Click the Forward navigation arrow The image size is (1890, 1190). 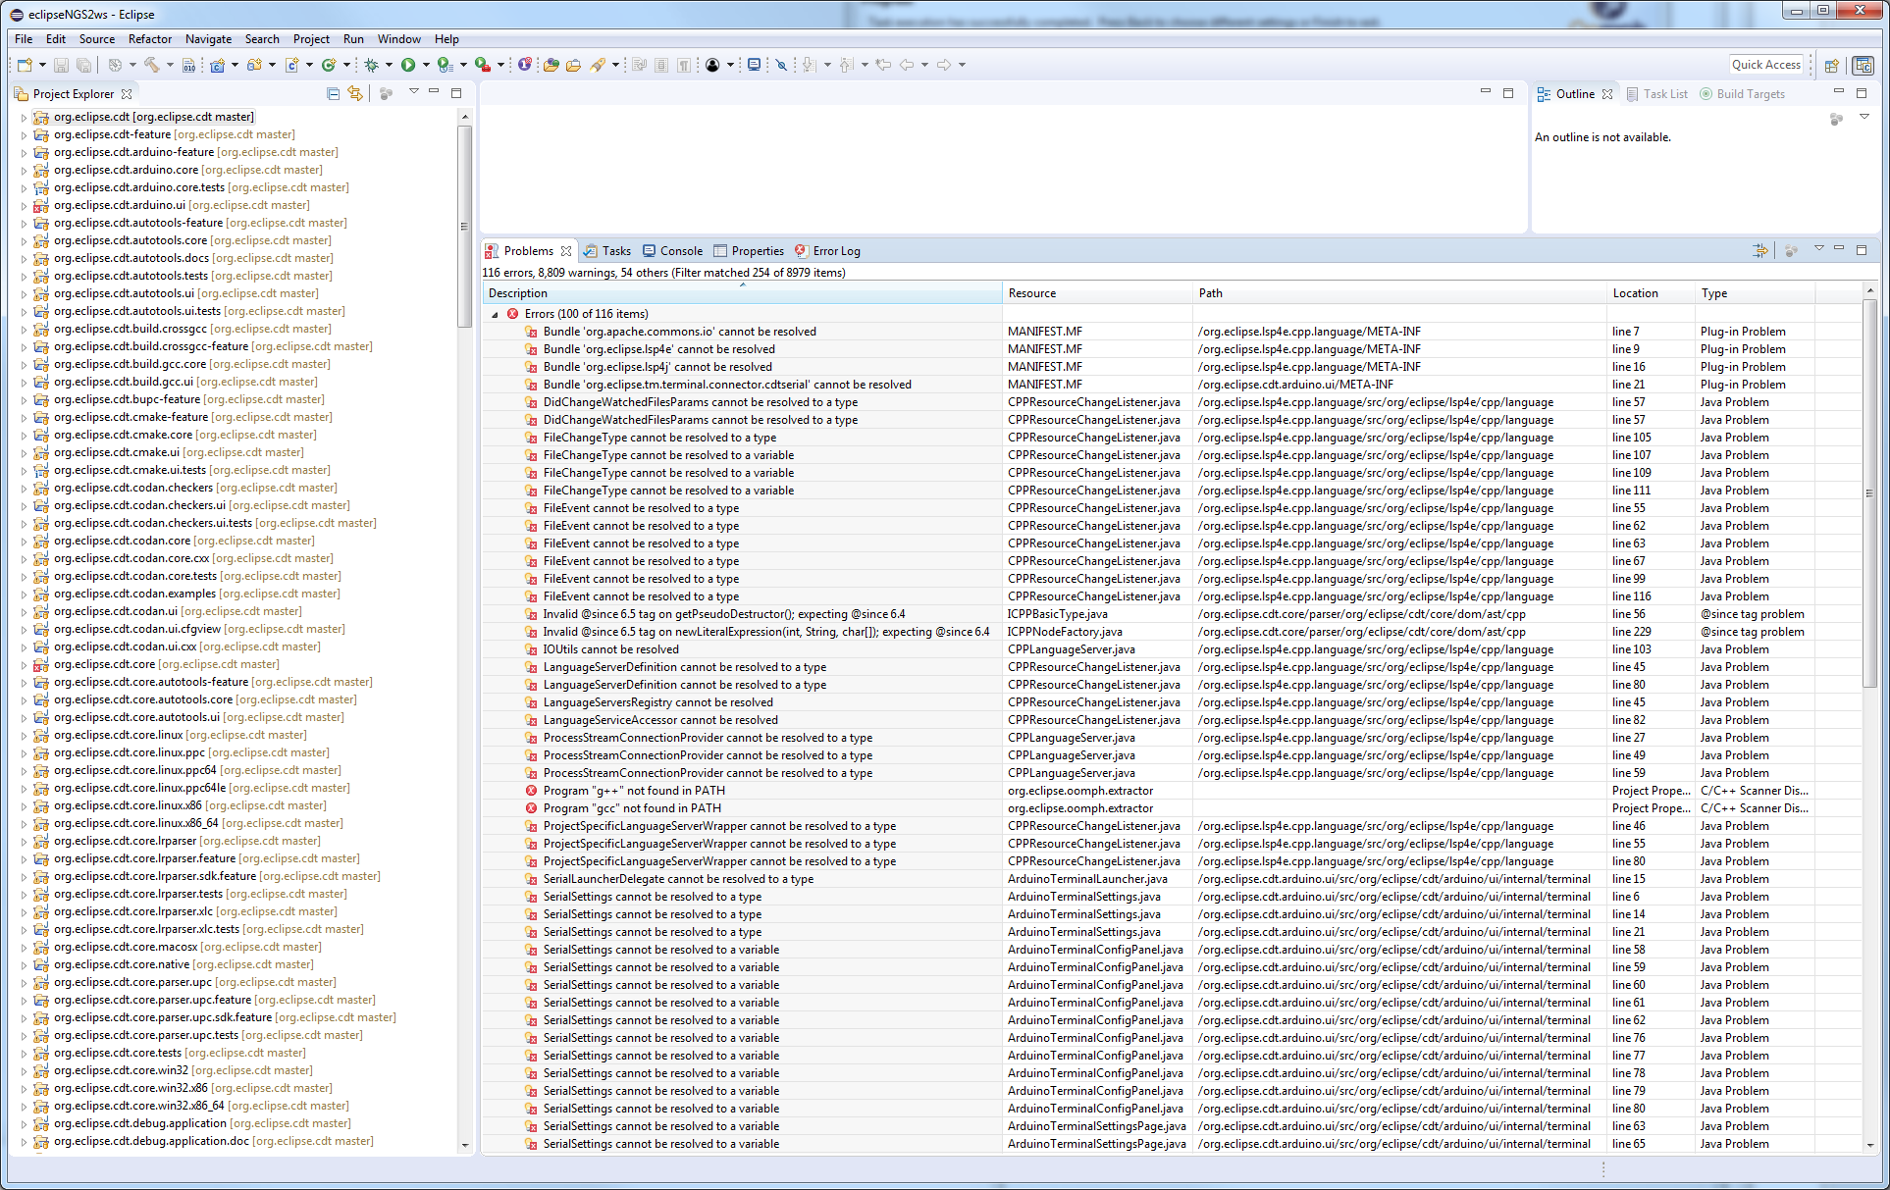(x=944, y=65)
